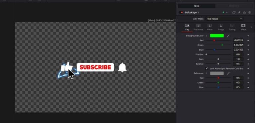The width and height of the screenshot is (255, 123).
Task: Lock the DeltaKeyer1 controls
Action: (x=244, y=13)
